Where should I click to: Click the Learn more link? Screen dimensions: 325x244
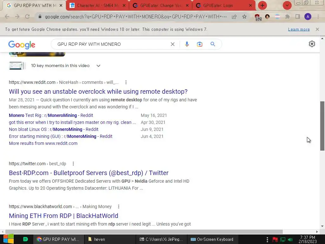(x=299, y=29)
